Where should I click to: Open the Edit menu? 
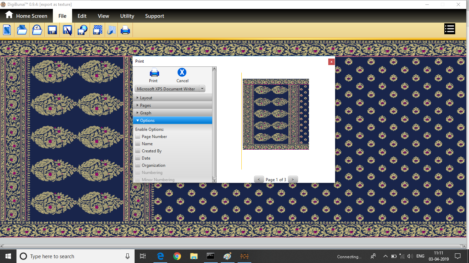[x=82, y=16]
